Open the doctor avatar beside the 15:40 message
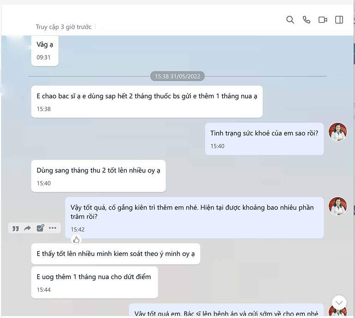This screenshot has width=355, height=318. point(337,132)
